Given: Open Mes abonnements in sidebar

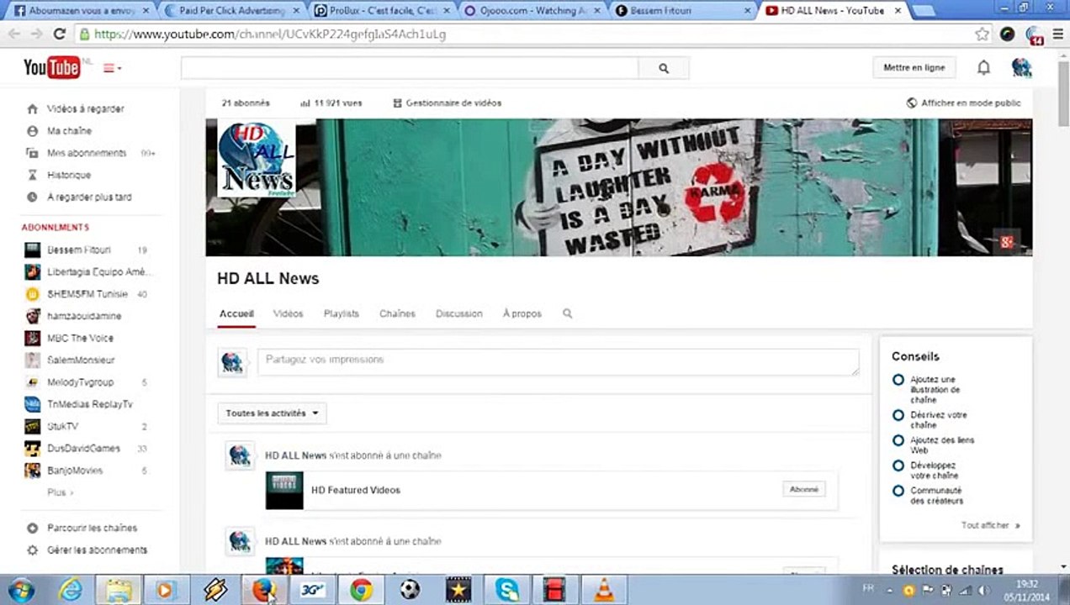Looking at the screenshot, I should (x=86, y=153).
